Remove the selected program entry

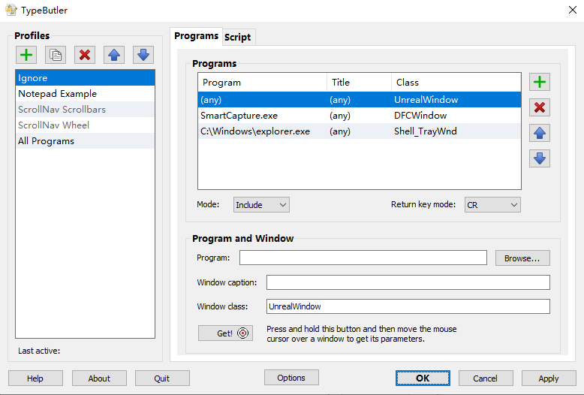(x=539, y=107)
